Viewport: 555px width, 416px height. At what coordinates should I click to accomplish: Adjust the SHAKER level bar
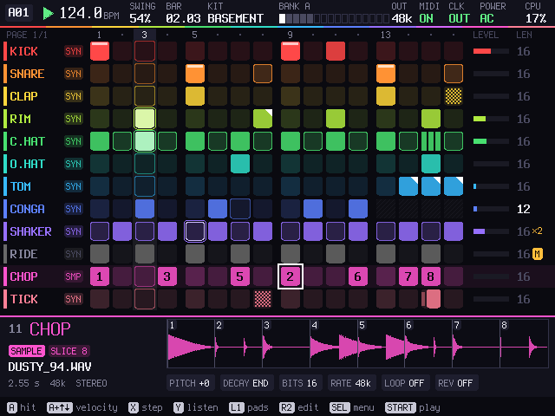click(x=491, y=231)
